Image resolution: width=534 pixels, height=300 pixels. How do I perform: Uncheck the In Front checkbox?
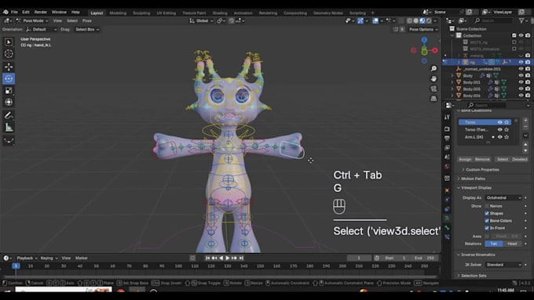(487, 228)
